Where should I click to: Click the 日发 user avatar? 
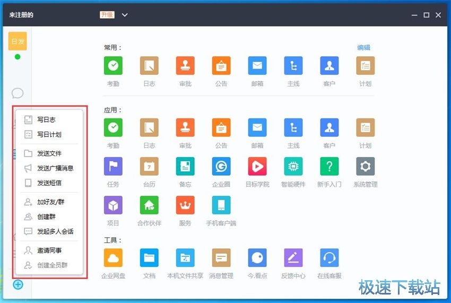click(18, 41)
